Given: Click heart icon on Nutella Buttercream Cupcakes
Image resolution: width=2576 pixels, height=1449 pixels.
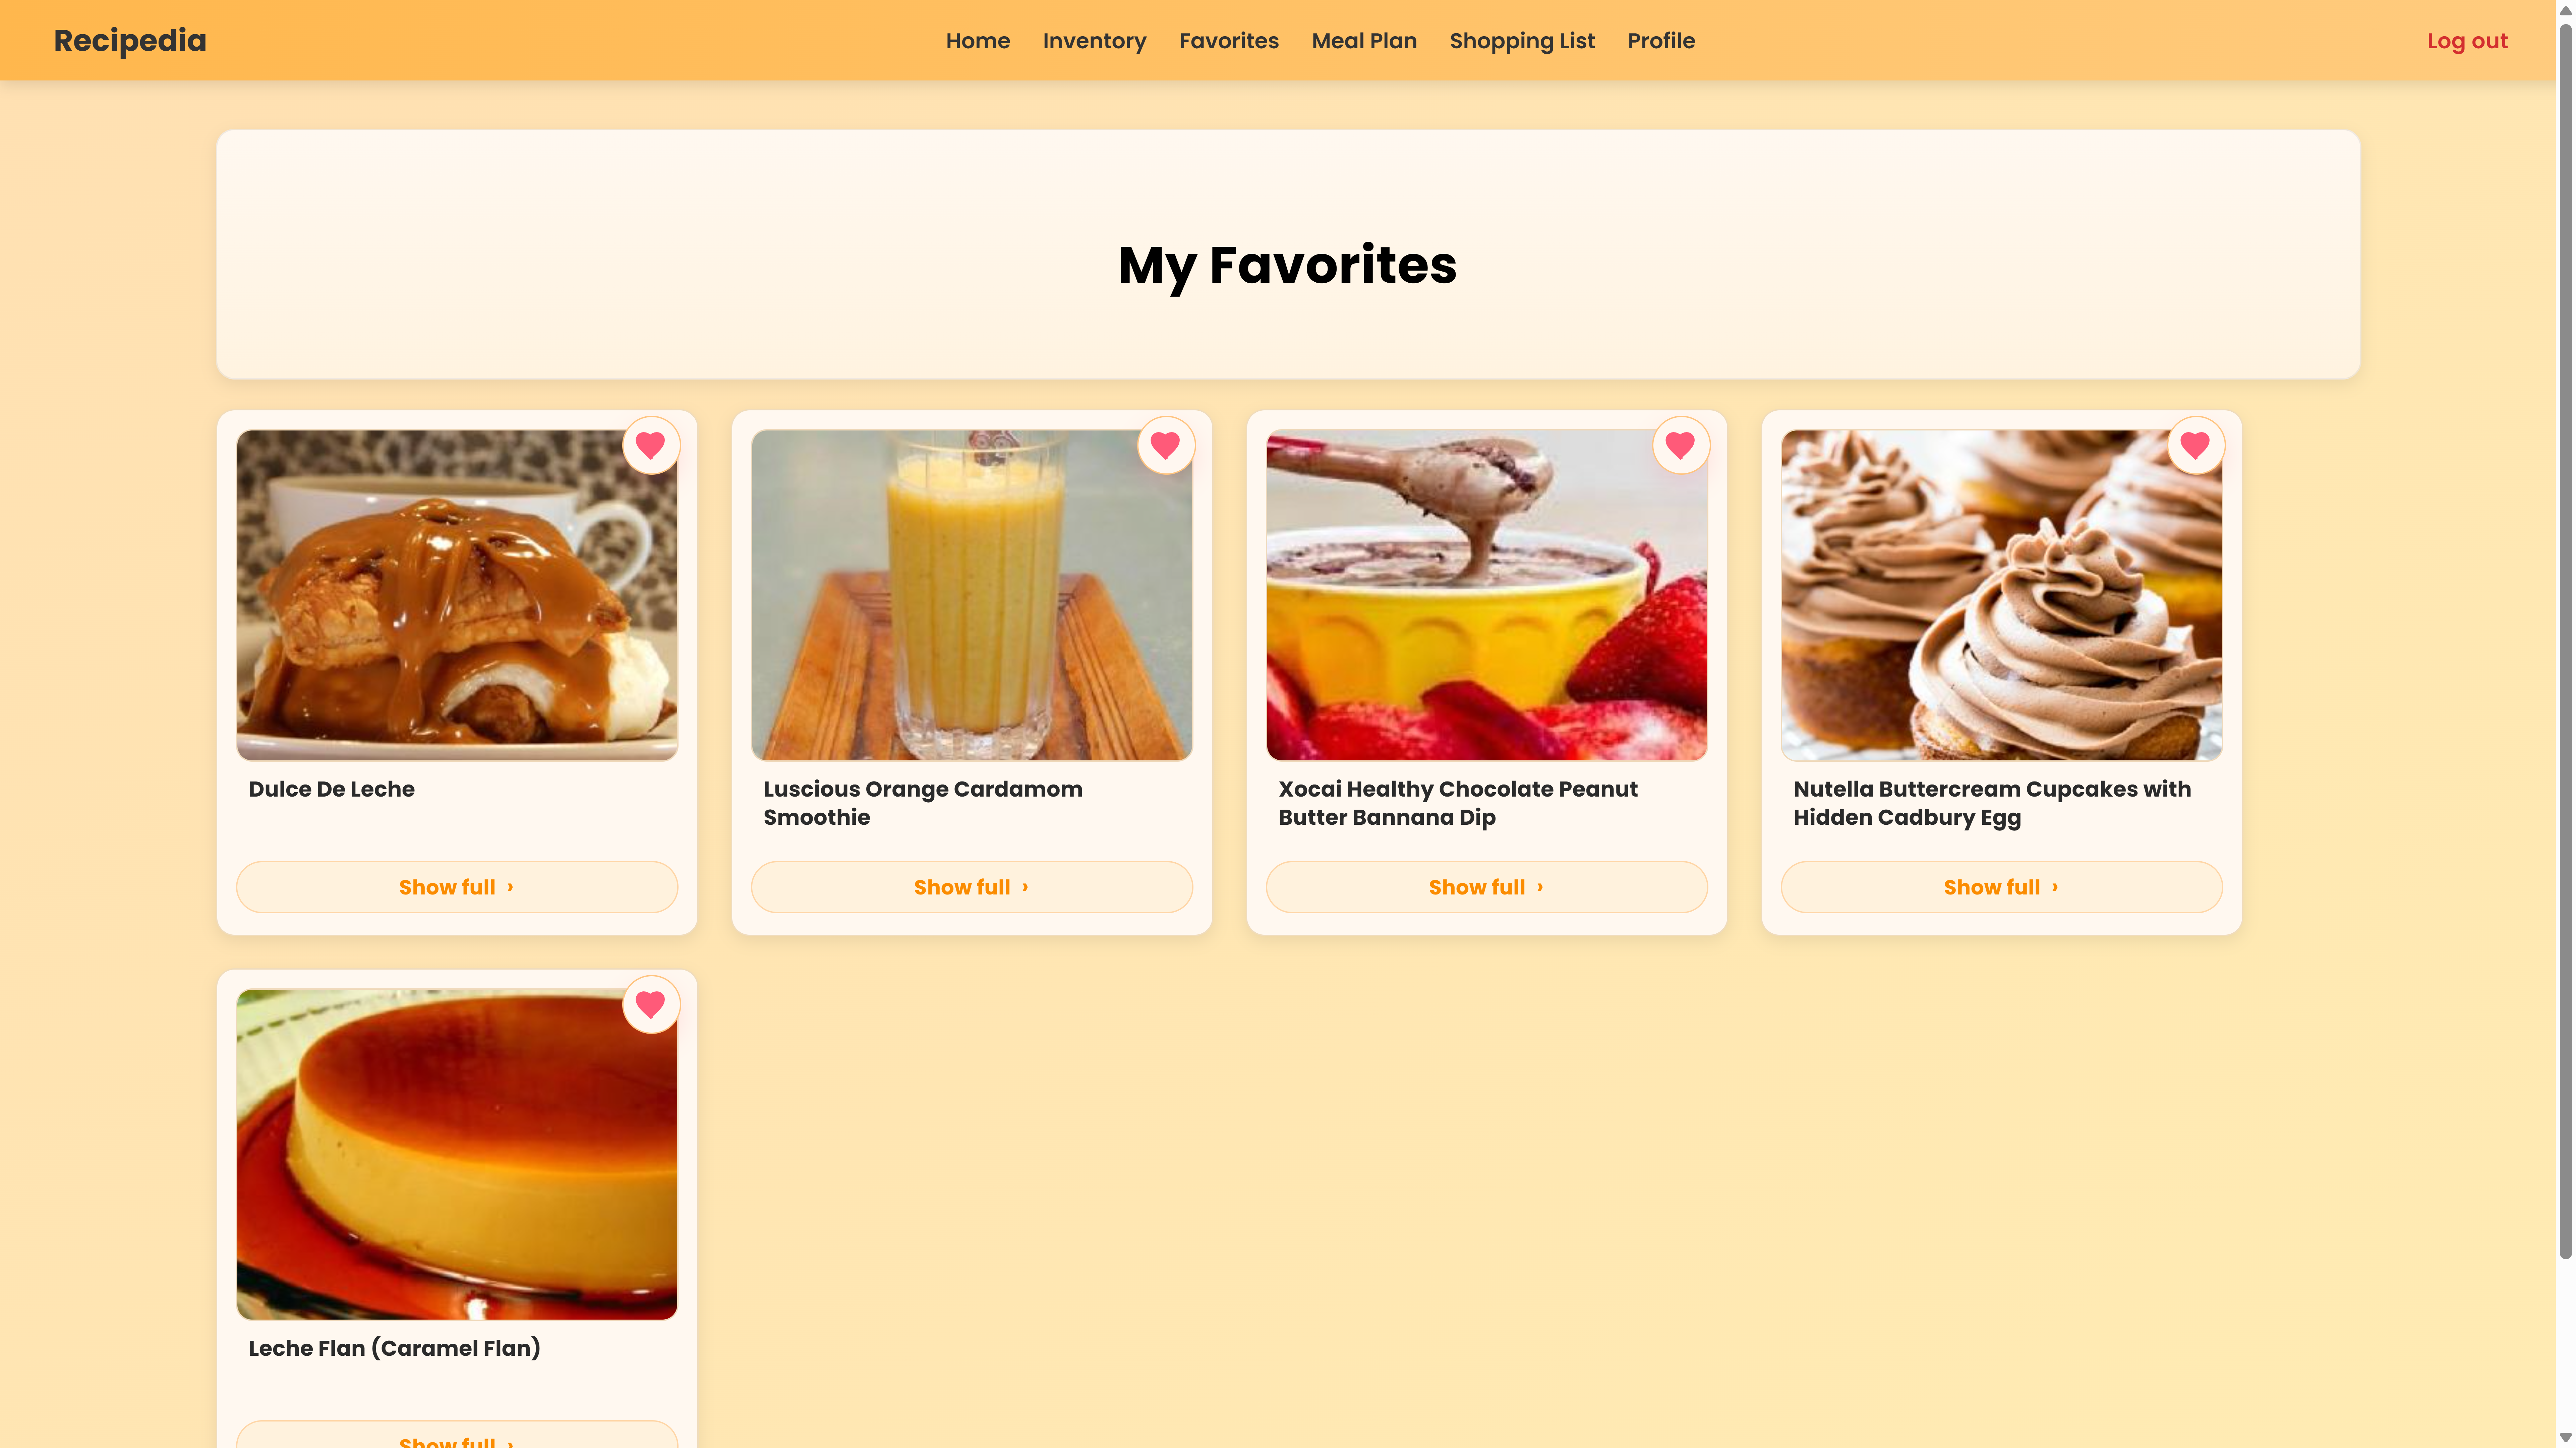Looking at the screenshot, I should (2196, 445).
